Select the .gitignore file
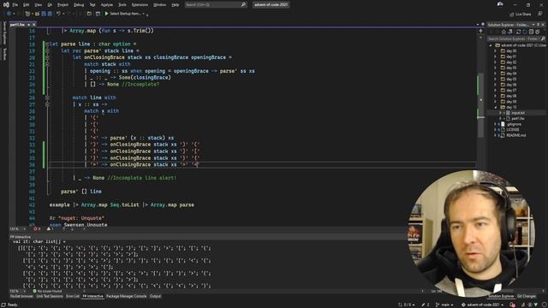 click(514, 124)
